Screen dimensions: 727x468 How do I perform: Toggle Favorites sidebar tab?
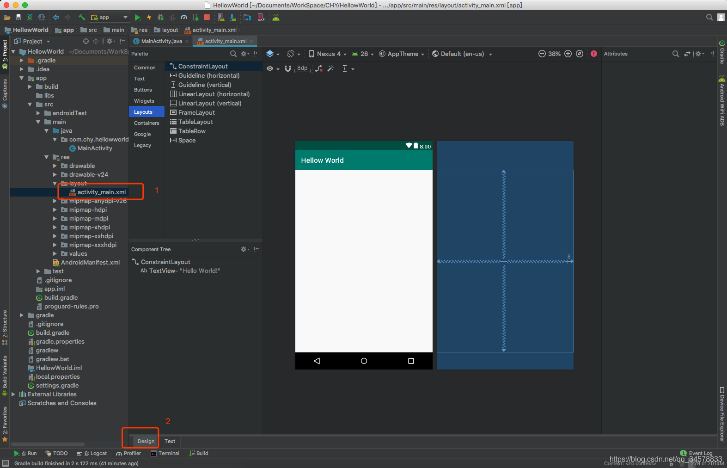coord(5,424)
